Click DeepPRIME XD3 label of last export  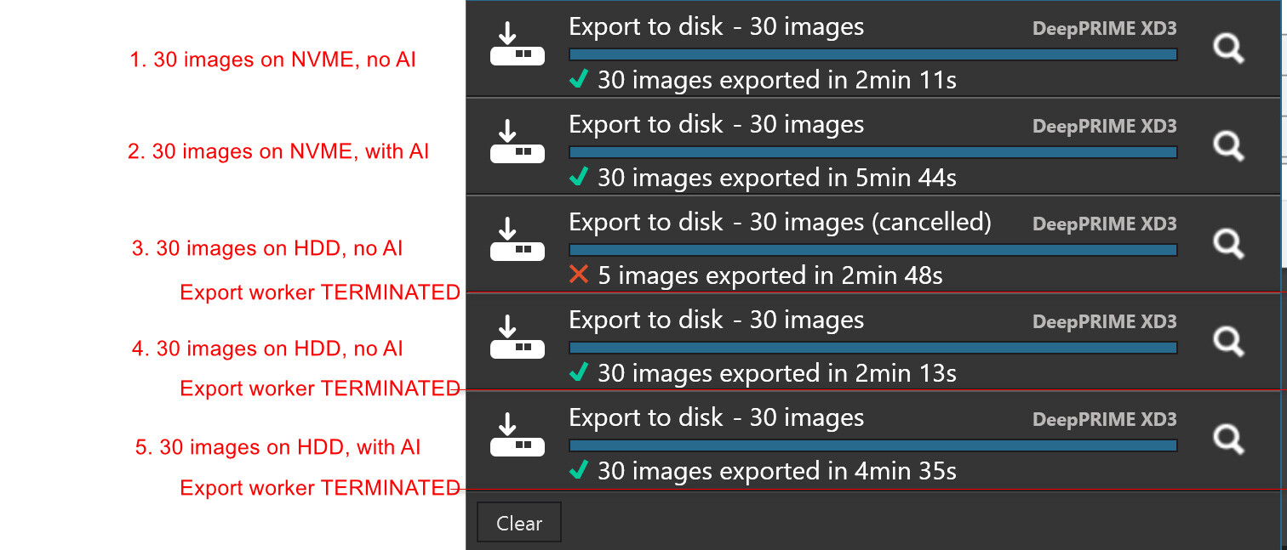click(1104, 419)
